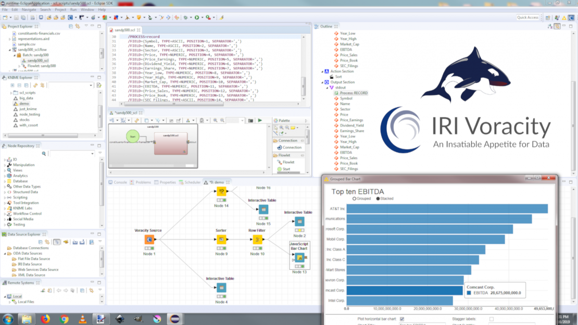Select the Stacked radio button
The width and height of the screenshot is (578, 325).
pos(378,198)
